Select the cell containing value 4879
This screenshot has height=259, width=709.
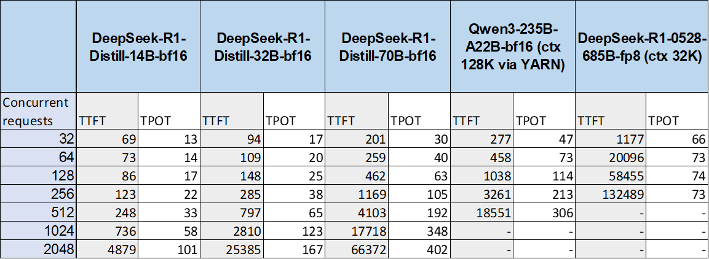(x=107, y=250)
